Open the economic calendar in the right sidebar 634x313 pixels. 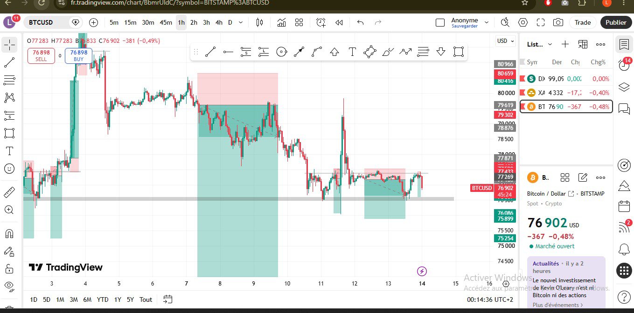[624, 206]
